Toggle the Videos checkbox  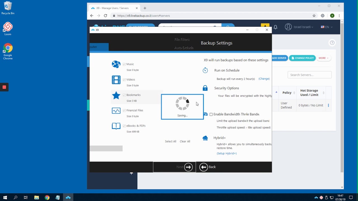tap(124, 80)
